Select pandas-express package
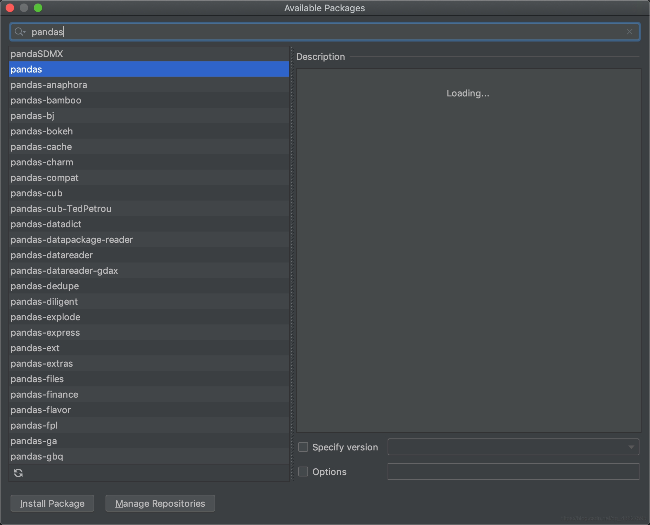 [x=149, y=333]
